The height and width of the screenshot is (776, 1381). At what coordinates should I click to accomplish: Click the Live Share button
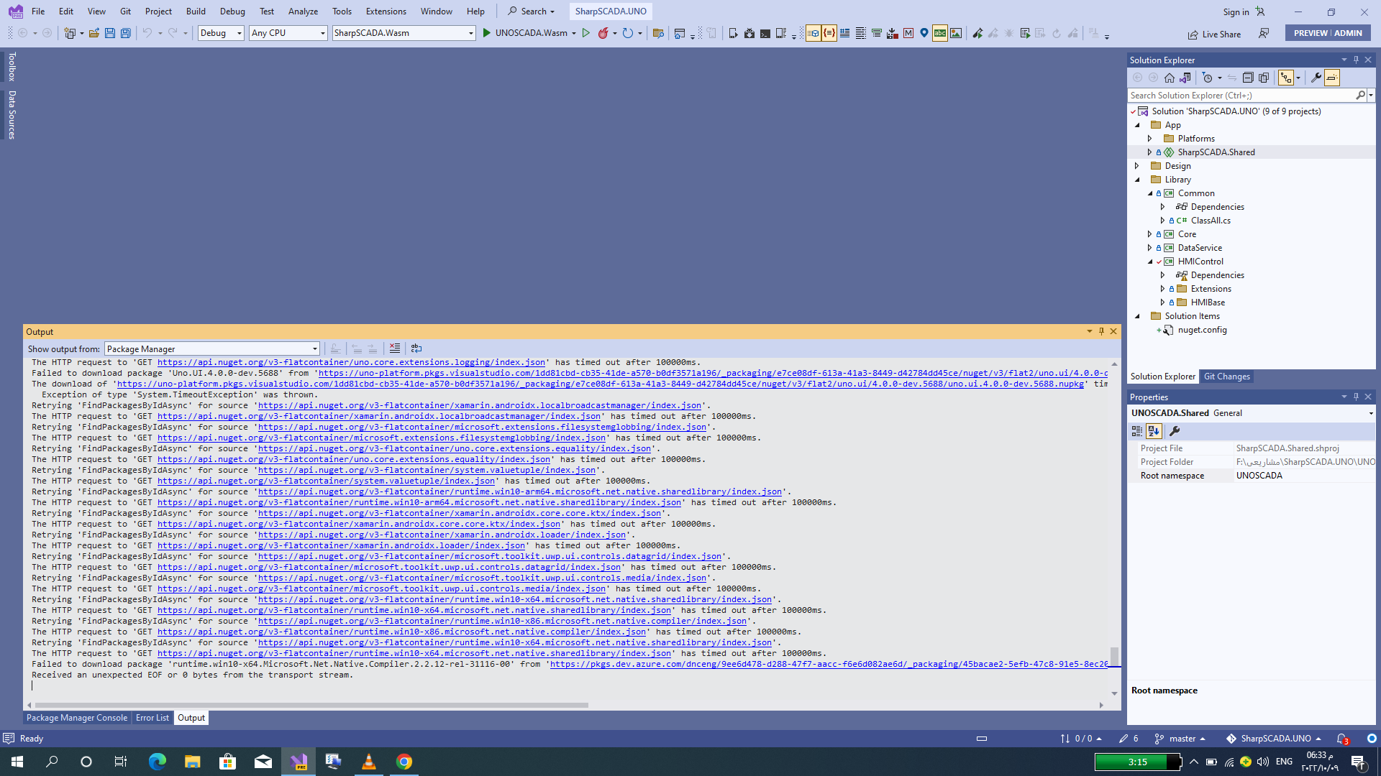1214,34
